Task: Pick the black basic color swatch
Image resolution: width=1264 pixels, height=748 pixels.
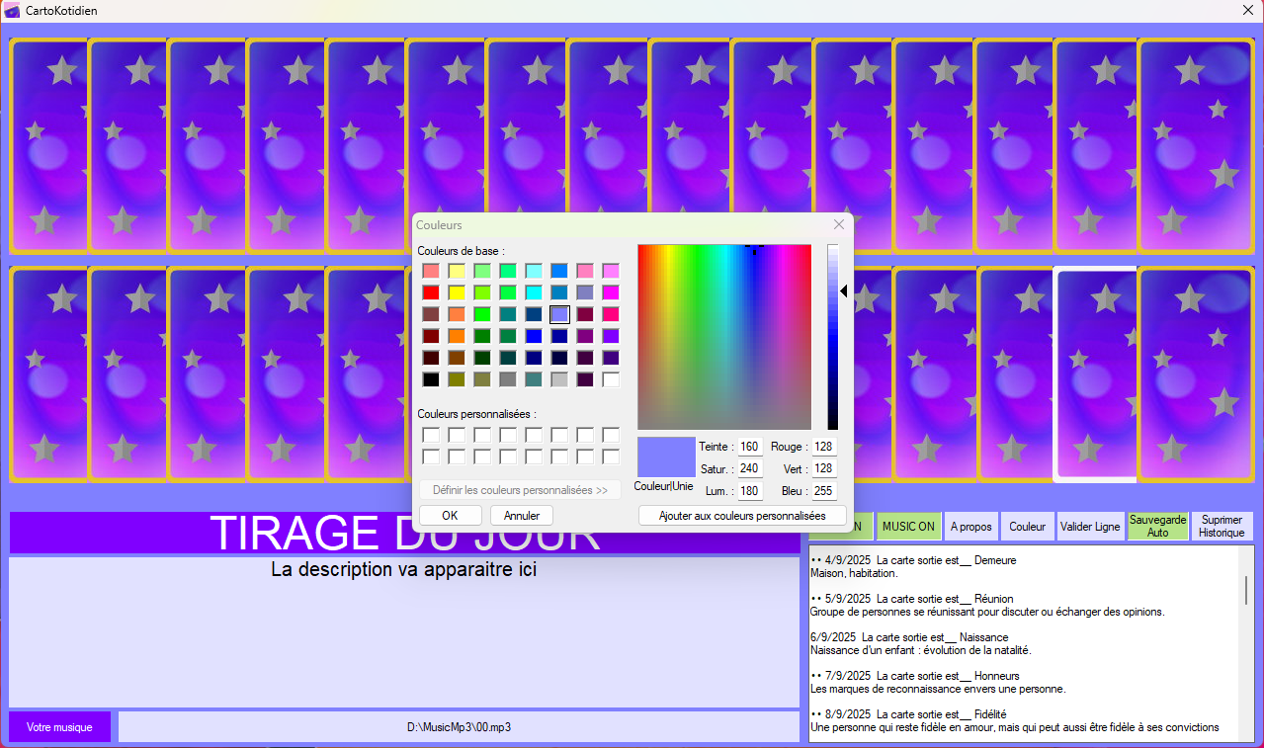Action: click(x=431, y=379)
